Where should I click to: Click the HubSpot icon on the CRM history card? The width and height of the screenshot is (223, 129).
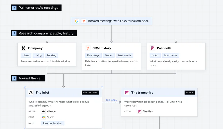pos(88,48)
